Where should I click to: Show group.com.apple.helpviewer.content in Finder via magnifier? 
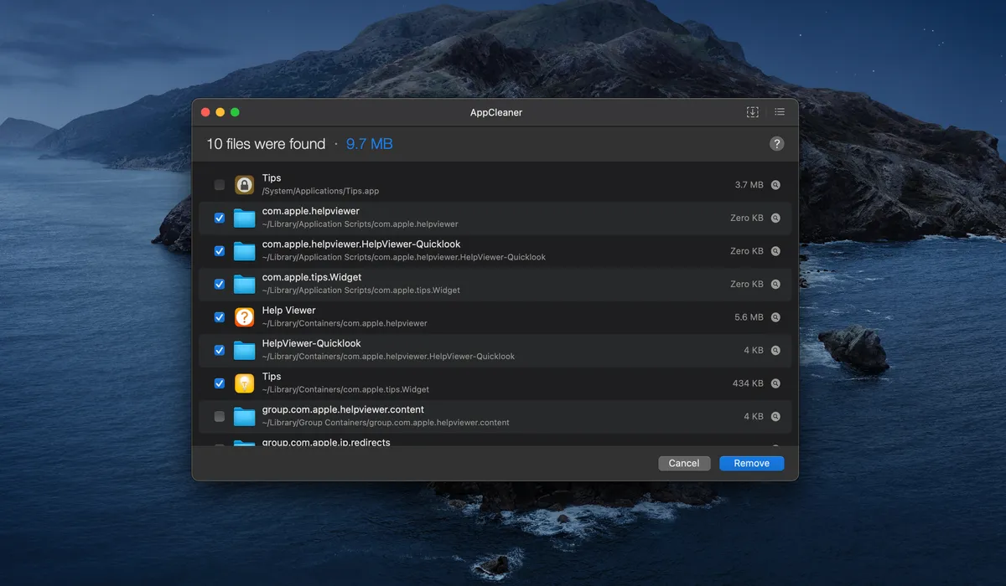775,416
